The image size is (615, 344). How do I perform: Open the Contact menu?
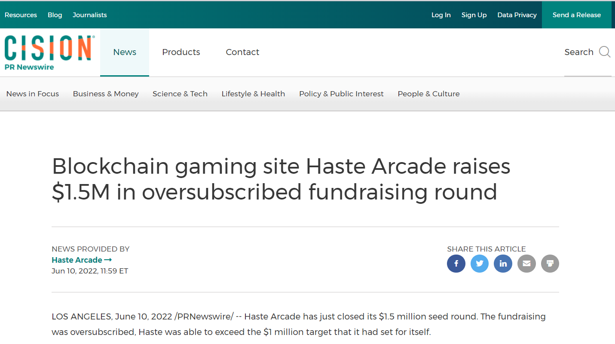point(242,52)
